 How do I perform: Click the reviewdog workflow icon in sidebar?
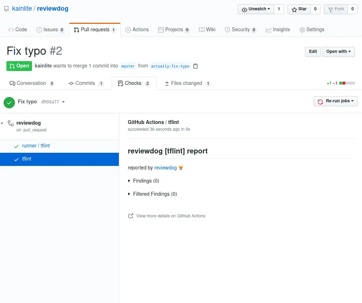click(x=11, y=123)
